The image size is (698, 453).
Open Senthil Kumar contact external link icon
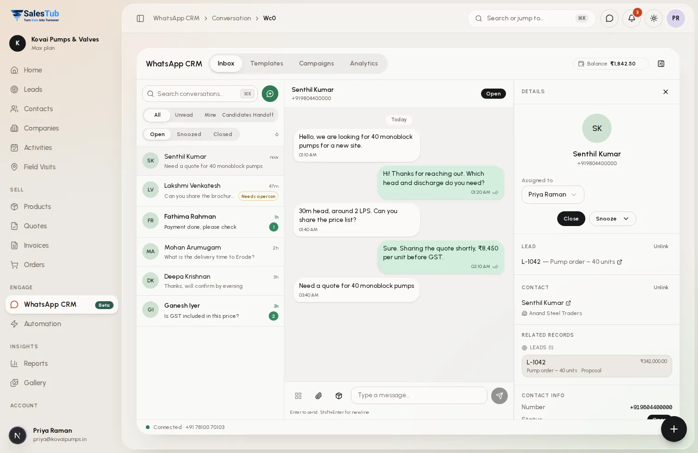coord(568,303)
